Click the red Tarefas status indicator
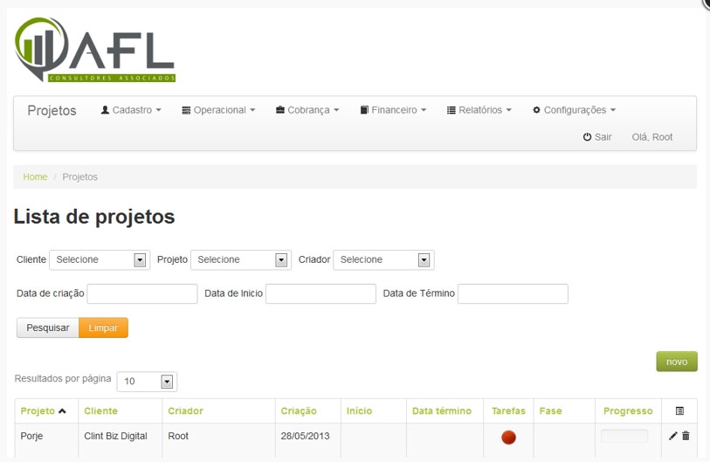 (508, 437)
